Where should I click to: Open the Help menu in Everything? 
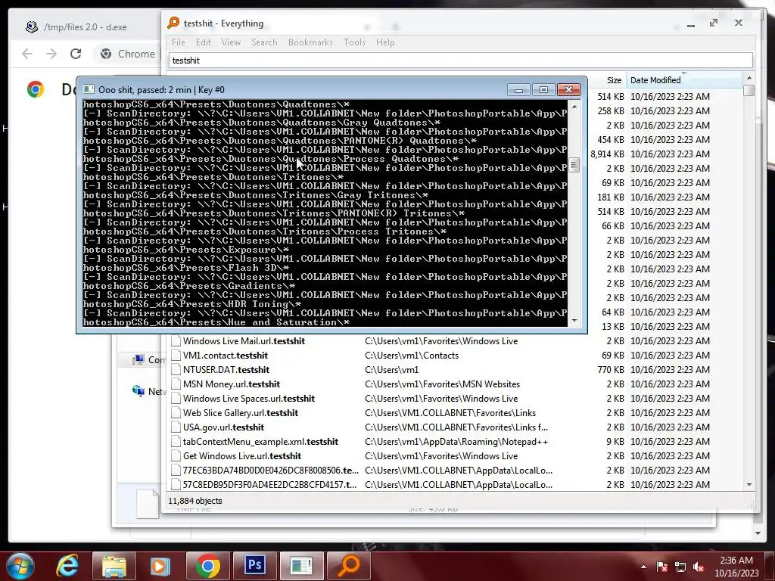point(385,42)
